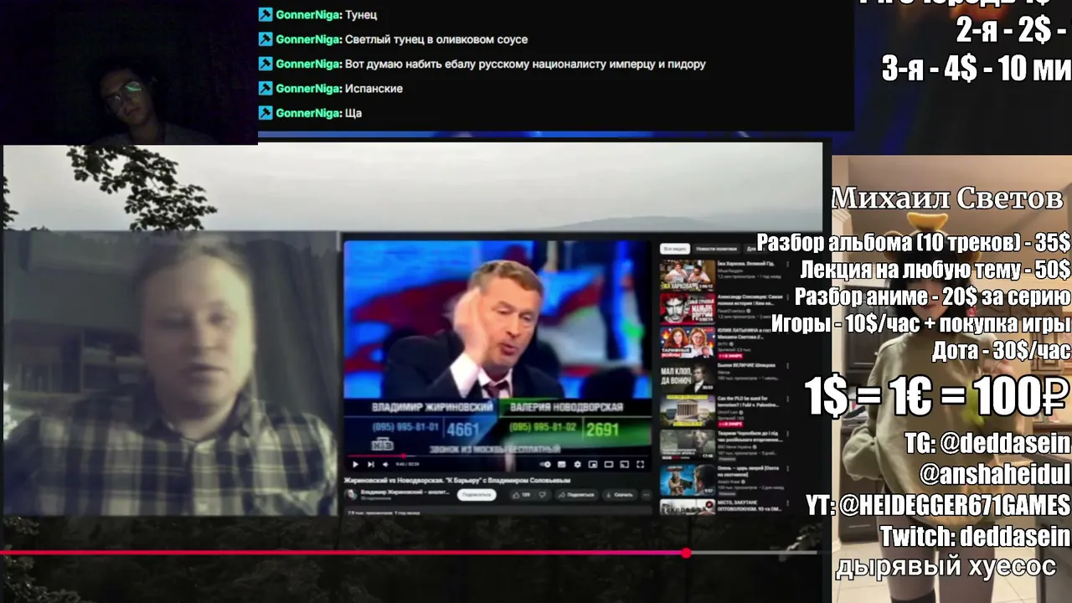Click the chat message 'Светлый тунец в оливковом соусе'

pos(436,39)
